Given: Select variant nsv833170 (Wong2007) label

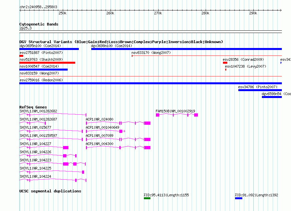Looking at the screenshot, I should tap(151, 53).
